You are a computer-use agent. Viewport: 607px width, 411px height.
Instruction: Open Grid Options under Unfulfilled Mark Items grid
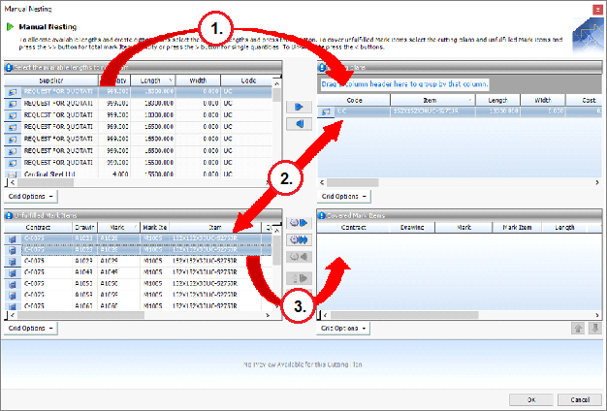coord(30,329)
